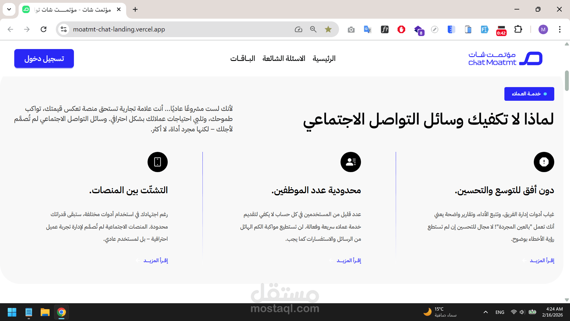Expand the hidden system tray icons chevron

(486, 312)
